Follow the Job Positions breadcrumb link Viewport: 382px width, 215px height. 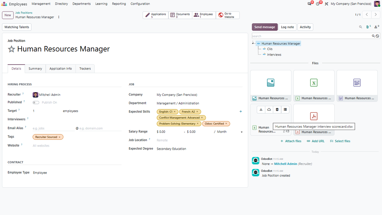click(x=24, y=13)
